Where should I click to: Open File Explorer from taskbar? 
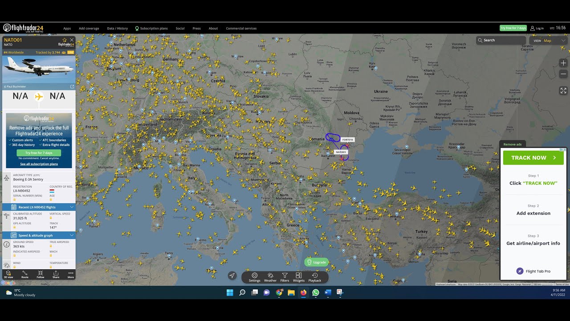(x=291, y=292)
